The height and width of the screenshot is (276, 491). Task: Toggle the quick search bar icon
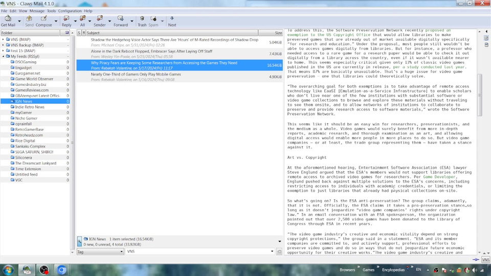[x=79, y=241]
